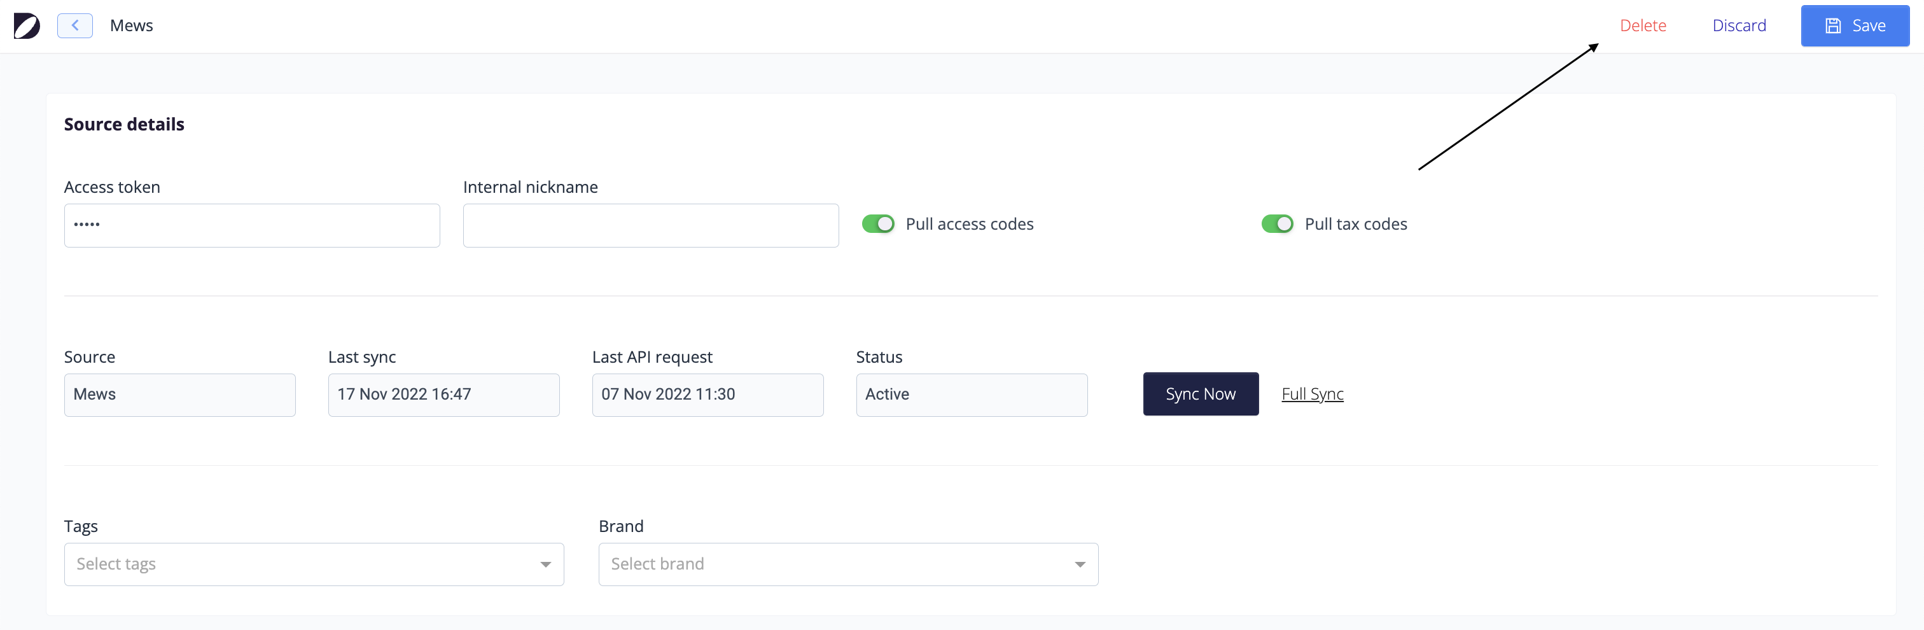Click the Mews page title
Screen dimensions: 1924x630
(x=132, y=25)
